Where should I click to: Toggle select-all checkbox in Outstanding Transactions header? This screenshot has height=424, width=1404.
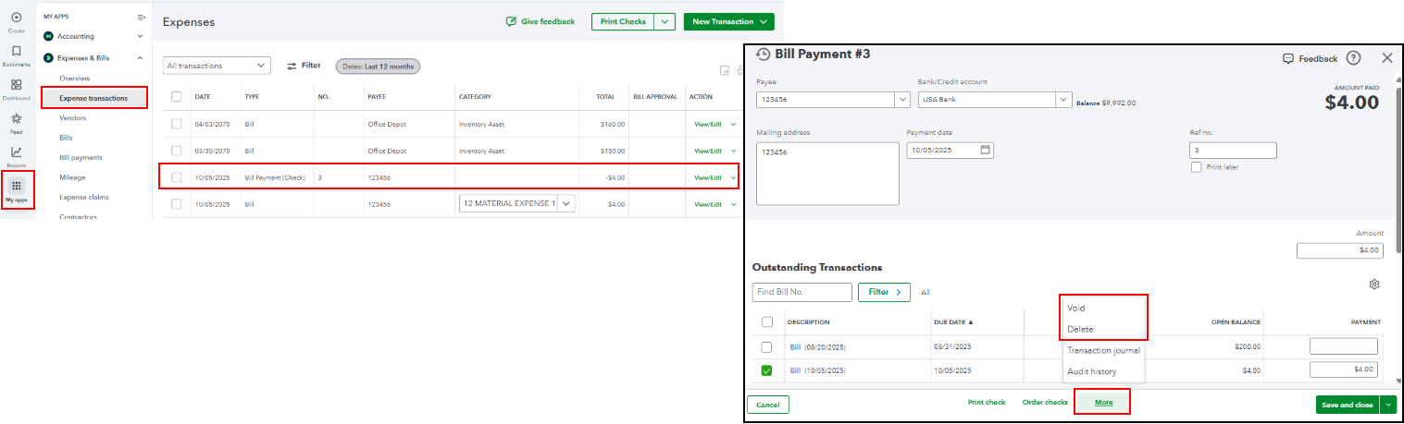tap(766, 321)
